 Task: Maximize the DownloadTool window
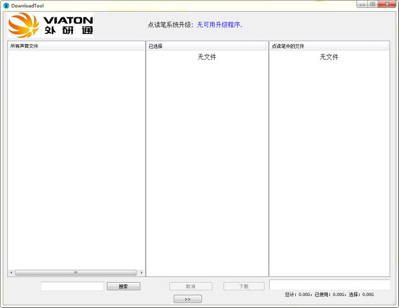tap(372, 5)
